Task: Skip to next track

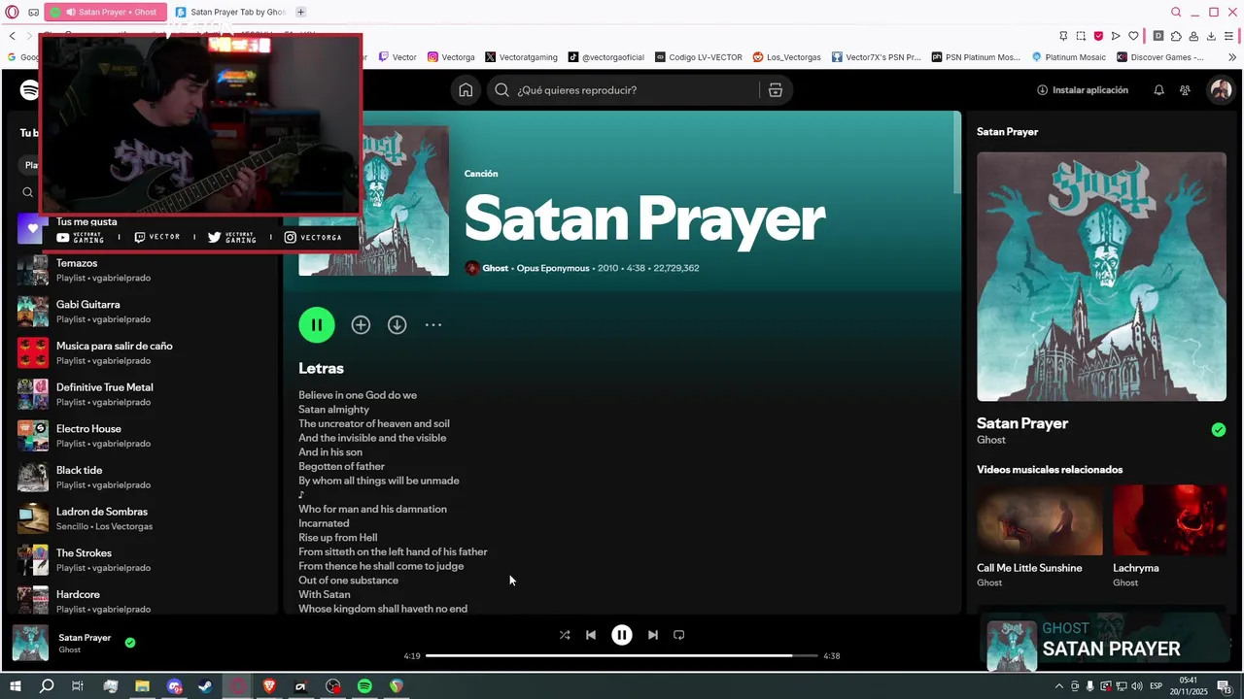Action: point(653,635)
